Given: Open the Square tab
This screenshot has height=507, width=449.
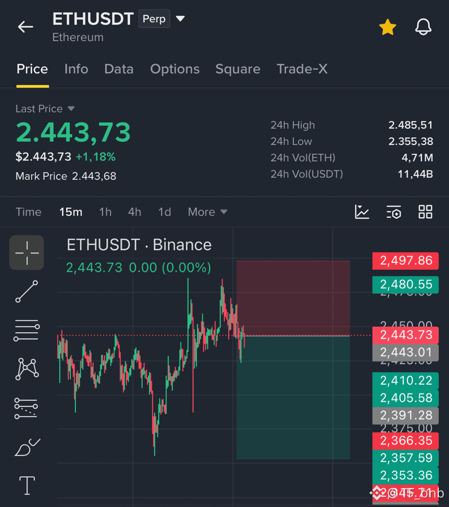Looking at the screenshot, I should tap(238, 69).
